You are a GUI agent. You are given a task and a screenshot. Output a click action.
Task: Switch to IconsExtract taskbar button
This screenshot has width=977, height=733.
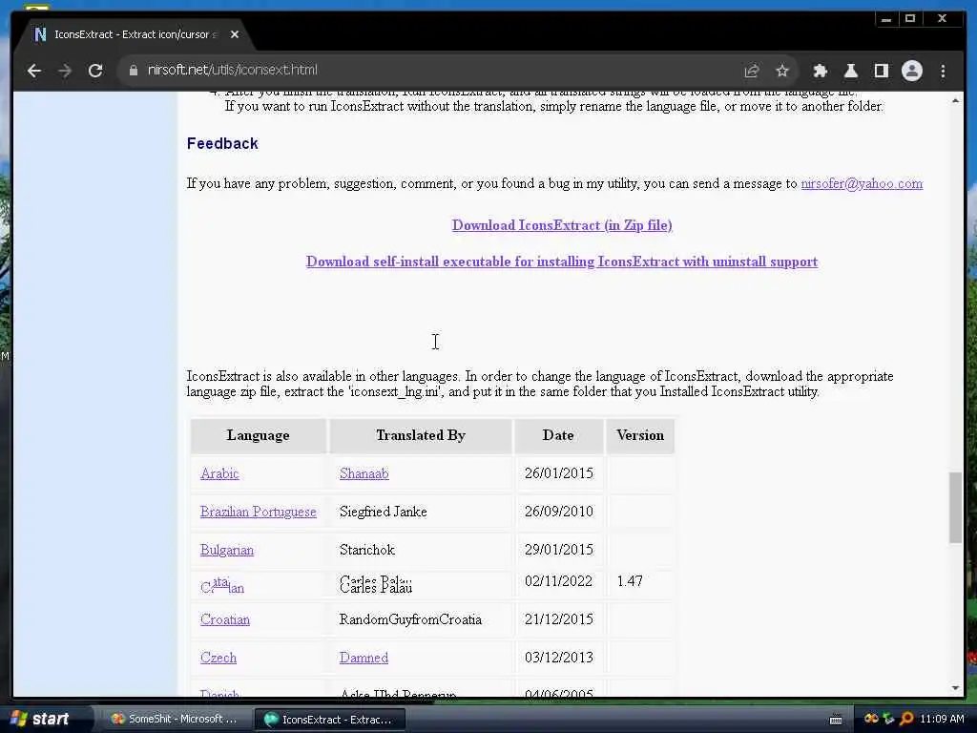coord(329,720)
